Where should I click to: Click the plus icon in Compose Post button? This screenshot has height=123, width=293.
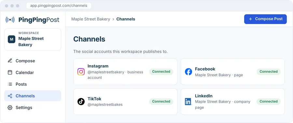click(251, 19)
